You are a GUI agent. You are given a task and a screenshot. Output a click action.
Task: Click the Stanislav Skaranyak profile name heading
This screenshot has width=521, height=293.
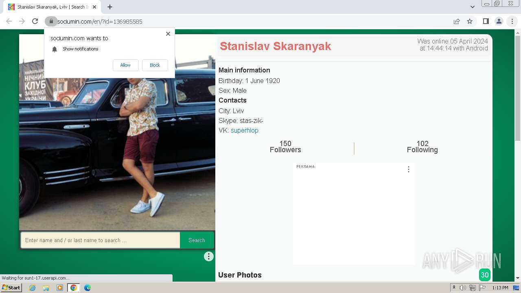point(276,46)
